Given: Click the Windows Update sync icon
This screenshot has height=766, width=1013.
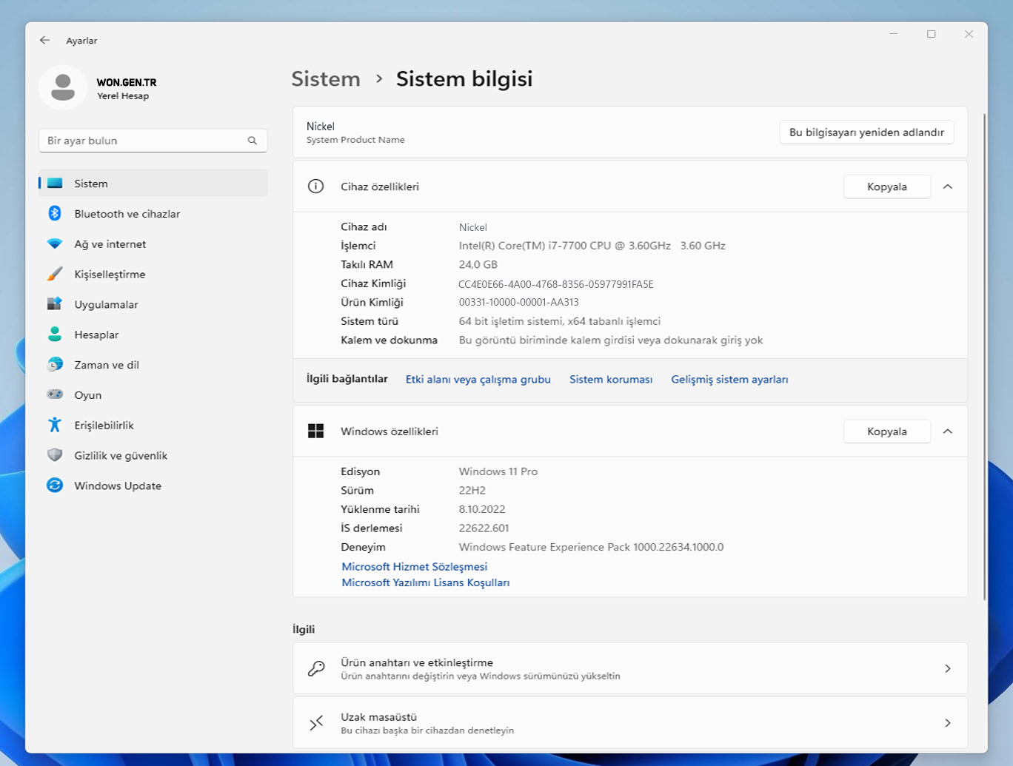Looking at the screenshot, I should coord(55,486).
